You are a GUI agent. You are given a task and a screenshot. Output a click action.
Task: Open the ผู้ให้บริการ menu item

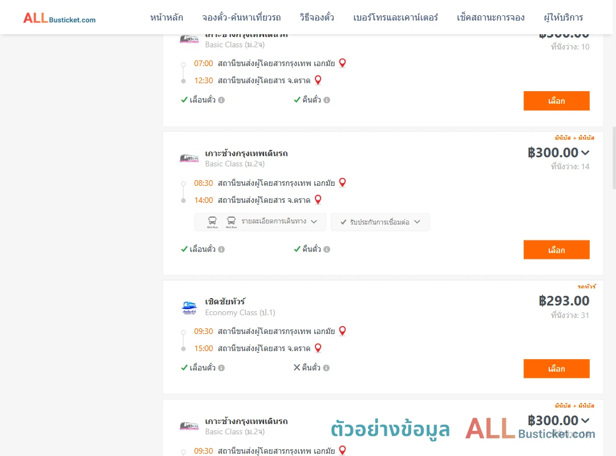click(x=564, y=17)
